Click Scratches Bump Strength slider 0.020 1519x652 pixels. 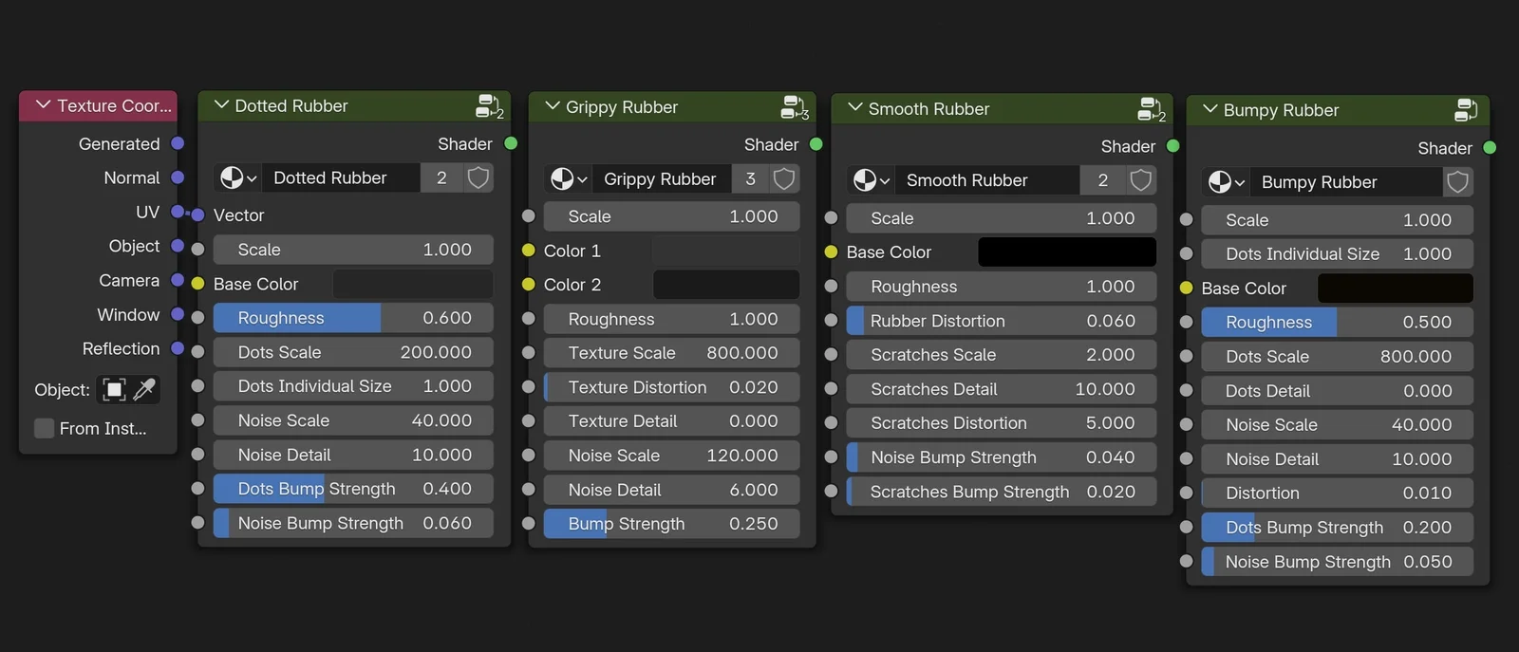click(1001, 492)
